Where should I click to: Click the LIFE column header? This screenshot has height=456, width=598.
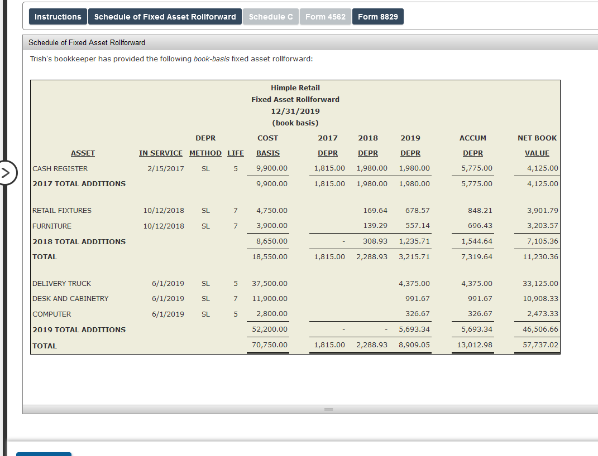click(x=235, y=153)
